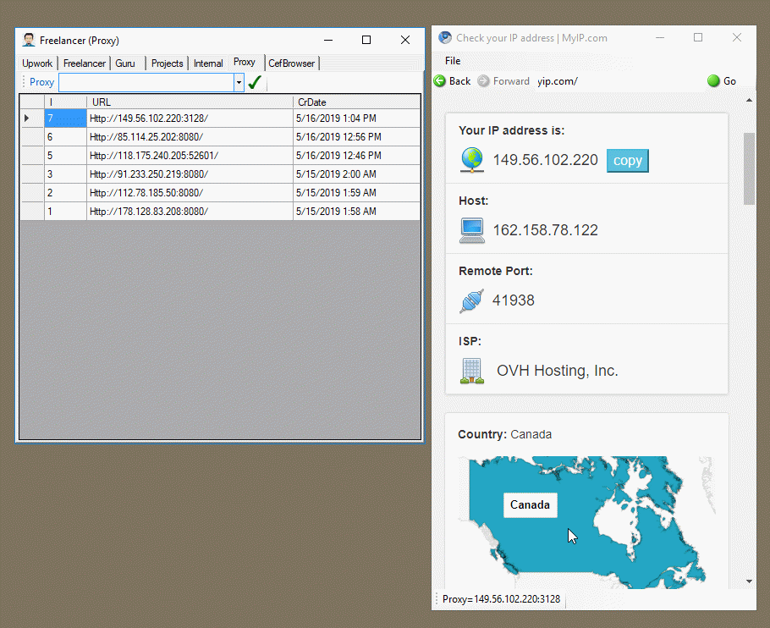Open the Proxy combo box dropdown arrow
This screenshot has height=628, width=770.
pyautogui.click(x=239, y=82)
